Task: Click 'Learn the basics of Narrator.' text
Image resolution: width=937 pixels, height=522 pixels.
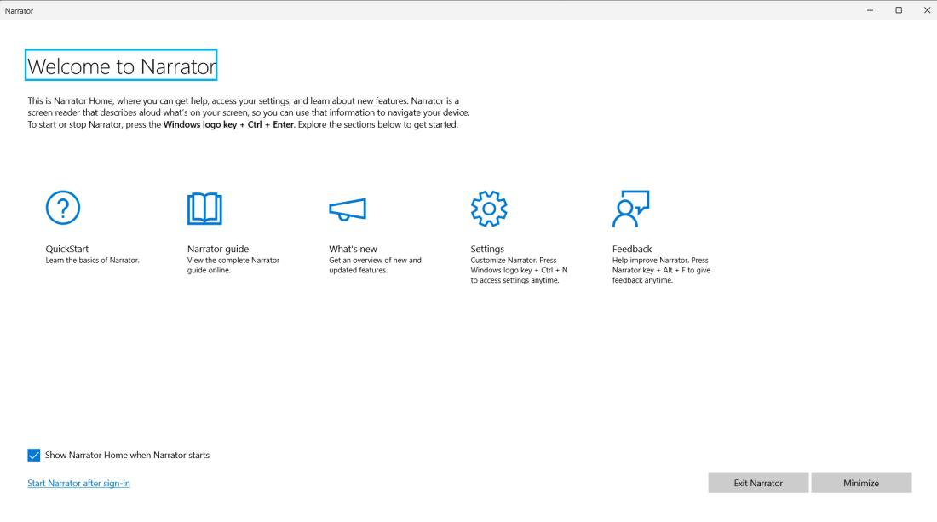Action: (92, 261)
